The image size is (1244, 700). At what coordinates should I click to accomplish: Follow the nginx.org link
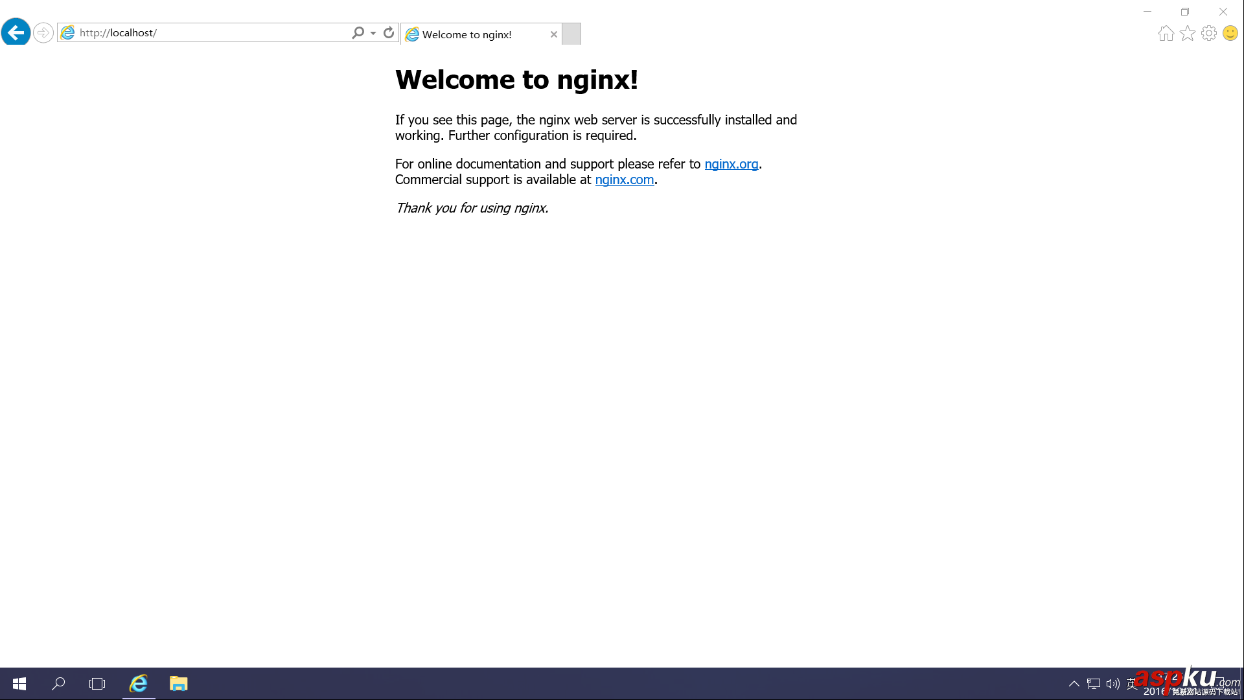pos(731,164)
